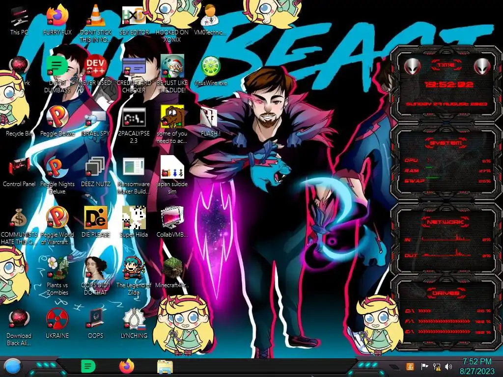Open the This PC desktop icon

click(x=19, y=21)
